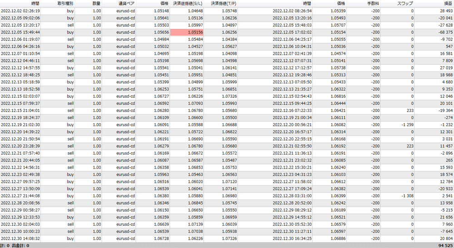
Task: Select close time 2022.12.28 03:31:00
Action: [x=292, y=196]
